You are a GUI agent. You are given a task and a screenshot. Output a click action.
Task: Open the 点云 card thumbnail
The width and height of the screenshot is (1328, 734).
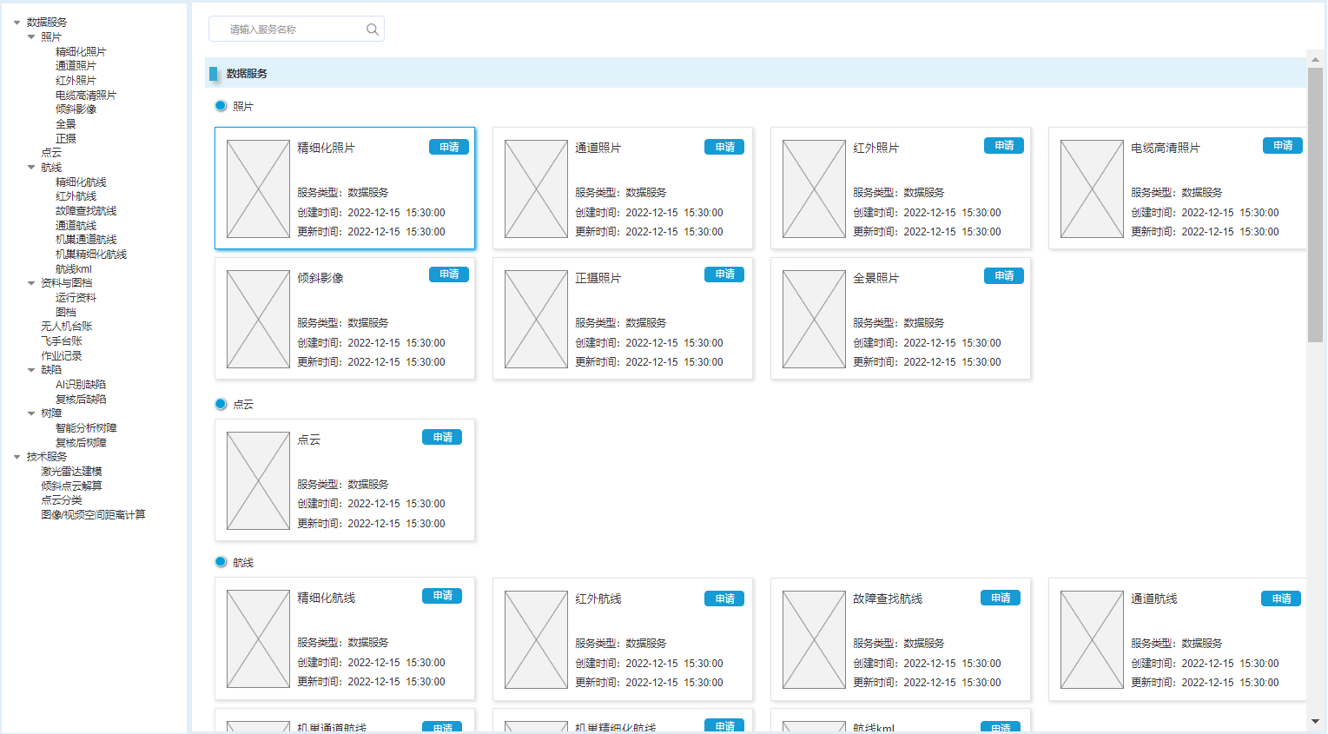[258, 481]
